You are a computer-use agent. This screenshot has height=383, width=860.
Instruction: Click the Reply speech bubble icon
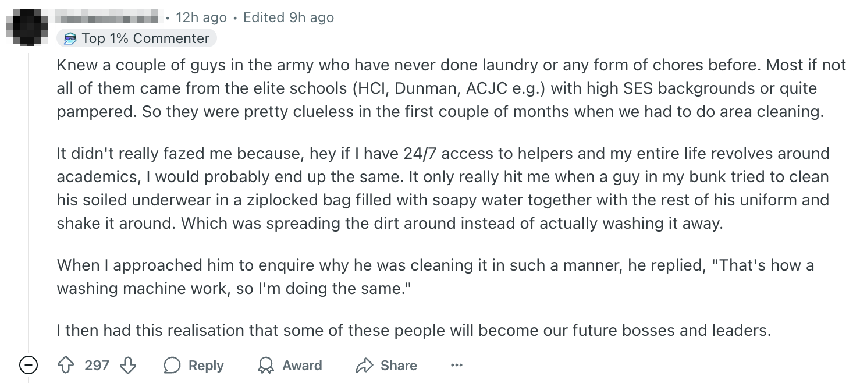[172, 366]
